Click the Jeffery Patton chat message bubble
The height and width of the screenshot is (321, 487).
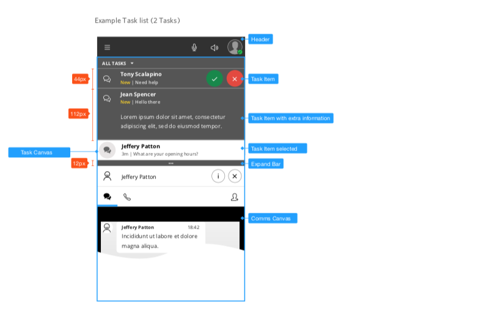coord(161,237)
